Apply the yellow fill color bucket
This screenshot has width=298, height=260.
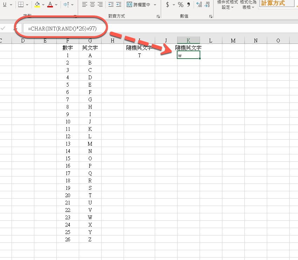37,5
